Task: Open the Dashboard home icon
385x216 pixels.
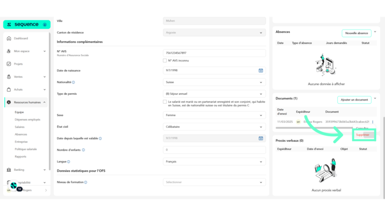Action: [9, 39]
